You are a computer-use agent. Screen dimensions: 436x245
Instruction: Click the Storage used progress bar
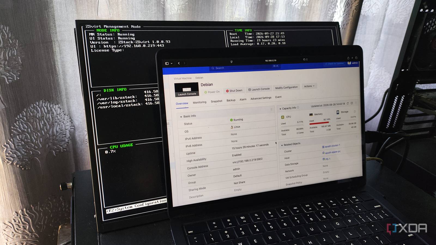(x=346, y=120)
